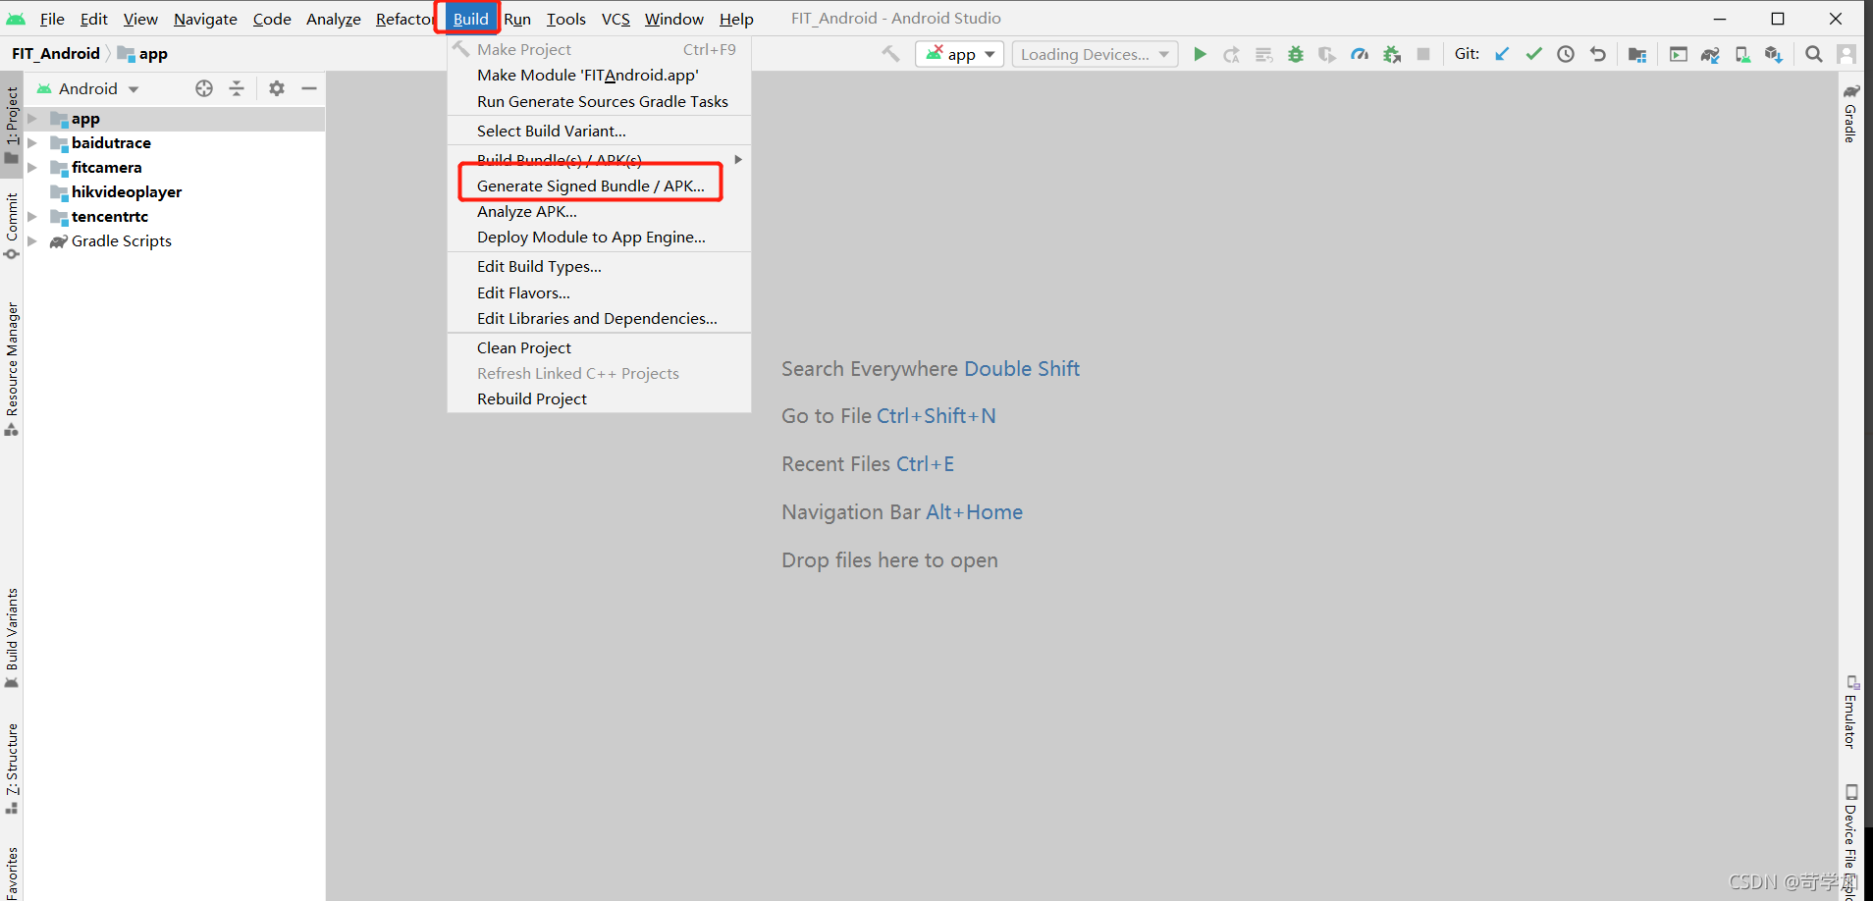The width and height of the screenshot is (1873, 901).
Task: Open Project Structure icon
Action: (1636, 54)
